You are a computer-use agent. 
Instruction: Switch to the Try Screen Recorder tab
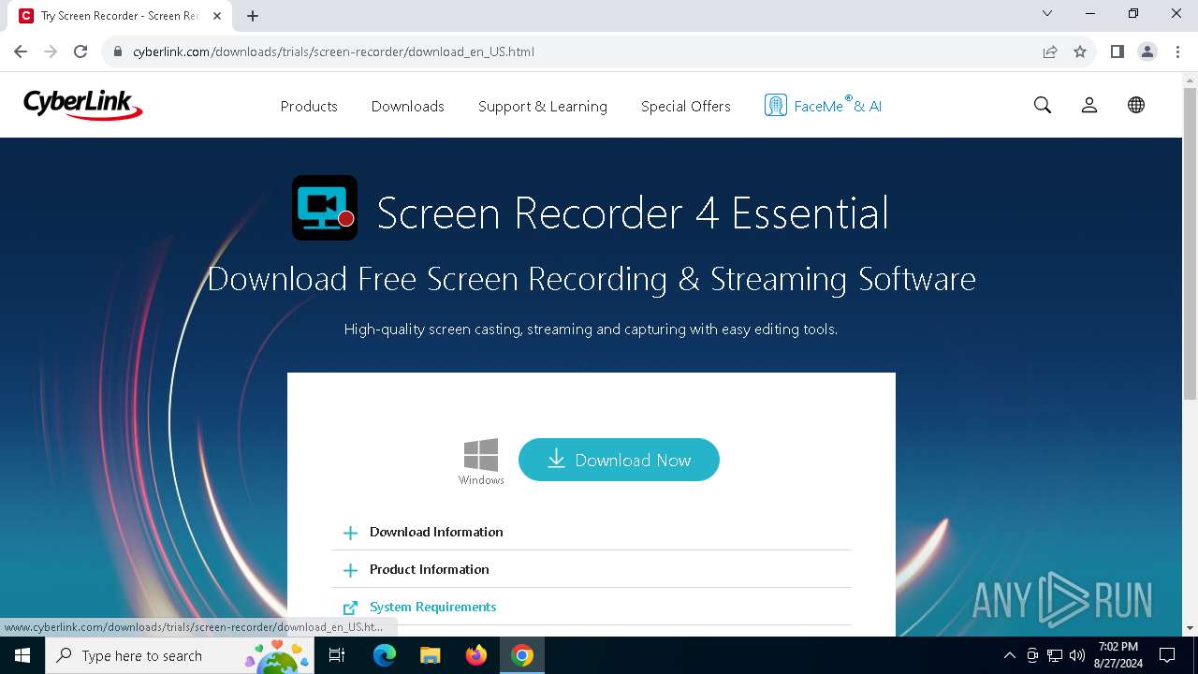120,16
